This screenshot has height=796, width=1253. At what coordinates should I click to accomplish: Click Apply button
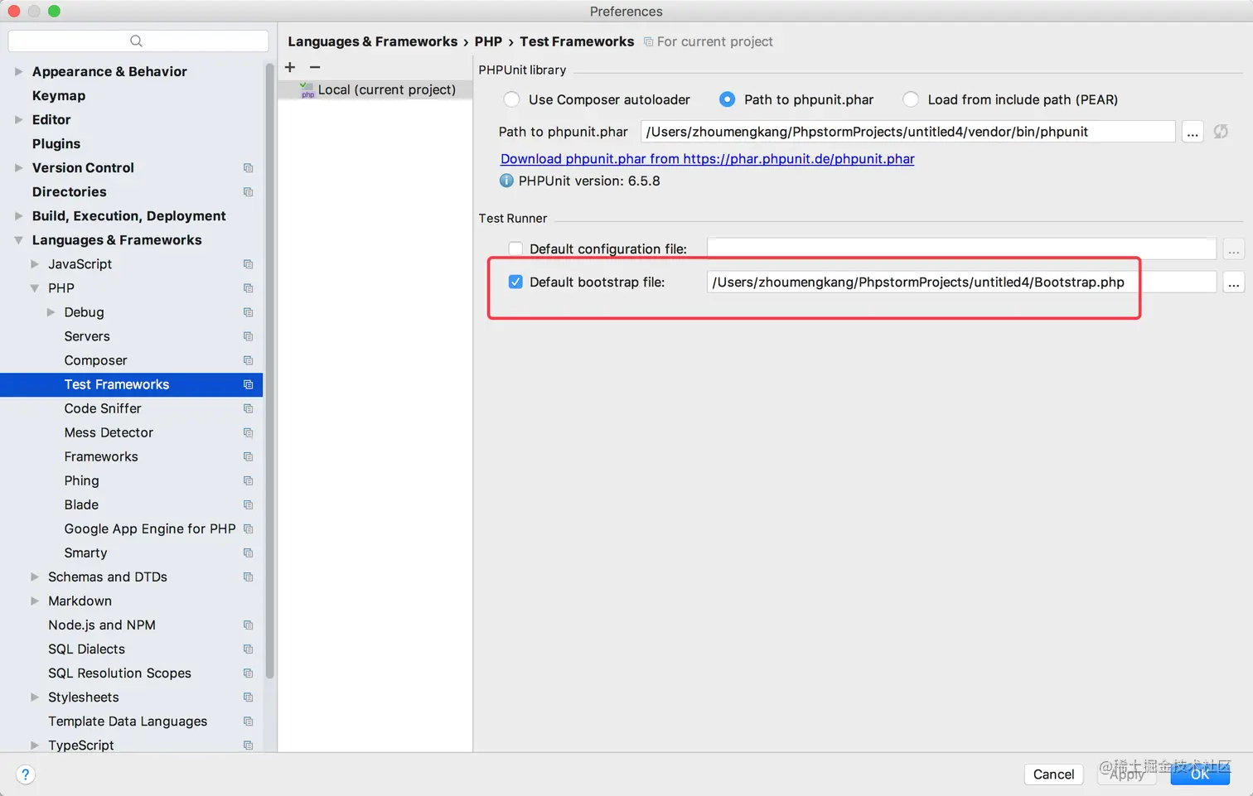point(1126,774)
